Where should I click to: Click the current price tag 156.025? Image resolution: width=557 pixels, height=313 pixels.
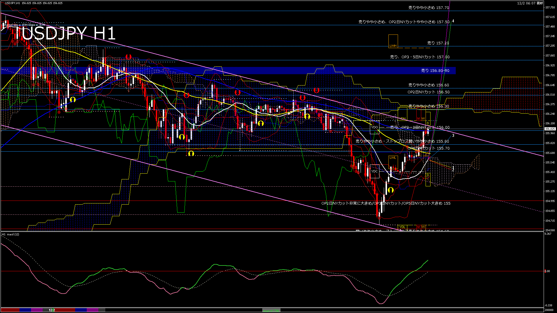click(550, 129)
